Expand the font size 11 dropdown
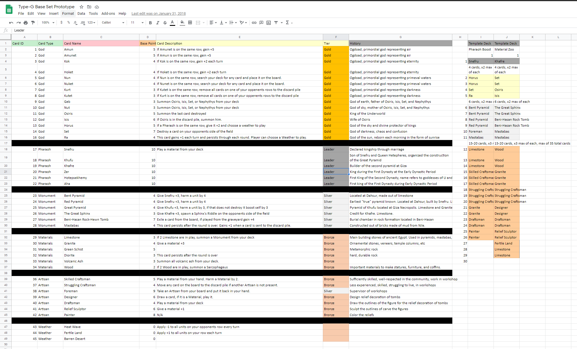 coord(137,23)
